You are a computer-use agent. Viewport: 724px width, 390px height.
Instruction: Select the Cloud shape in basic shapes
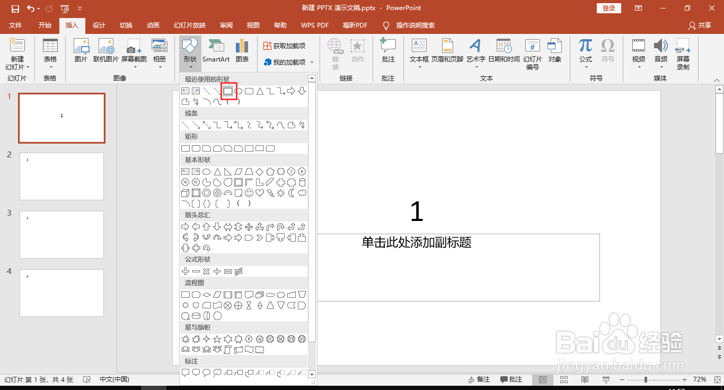(302, 193)
